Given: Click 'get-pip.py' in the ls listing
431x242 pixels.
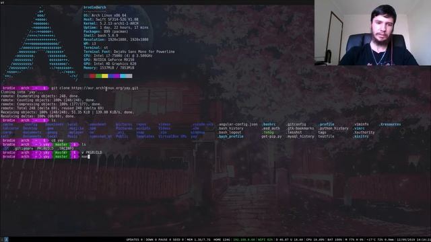Looking at the screenshot, I should click(x=271, y=136).
